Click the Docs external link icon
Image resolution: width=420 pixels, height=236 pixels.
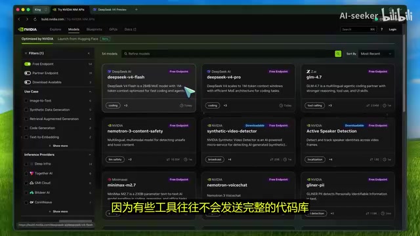coord(135,29)
